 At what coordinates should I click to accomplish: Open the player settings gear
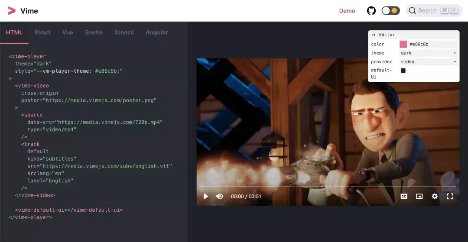435,196
